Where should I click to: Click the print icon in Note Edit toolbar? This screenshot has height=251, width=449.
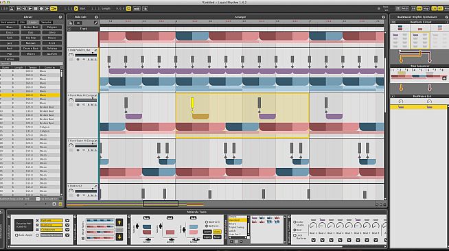tap(71, 23)
